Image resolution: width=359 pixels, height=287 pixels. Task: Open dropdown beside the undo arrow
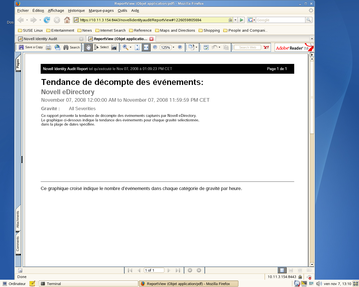click(x=219, y=47)
